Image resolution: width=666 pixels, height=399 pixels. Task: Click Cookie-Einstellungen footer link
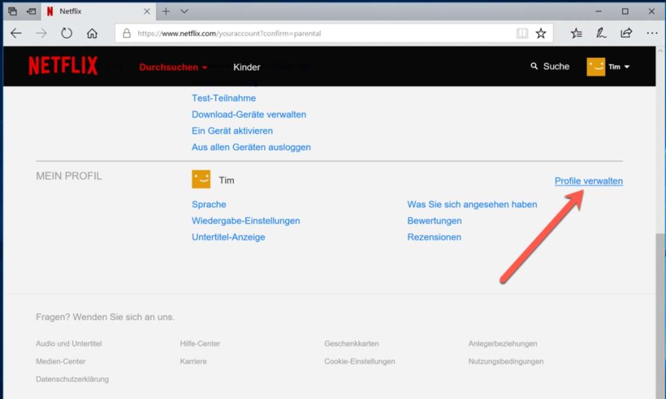click(x=360, y=361)
